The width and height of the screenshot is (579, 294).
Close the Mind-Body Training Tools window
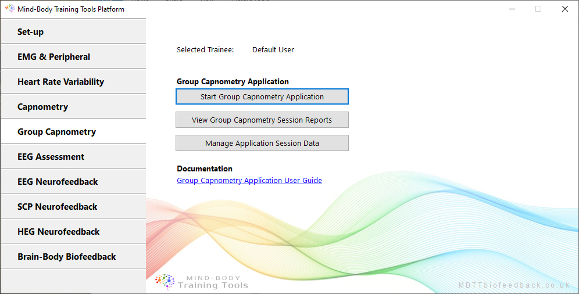point(565,9)
